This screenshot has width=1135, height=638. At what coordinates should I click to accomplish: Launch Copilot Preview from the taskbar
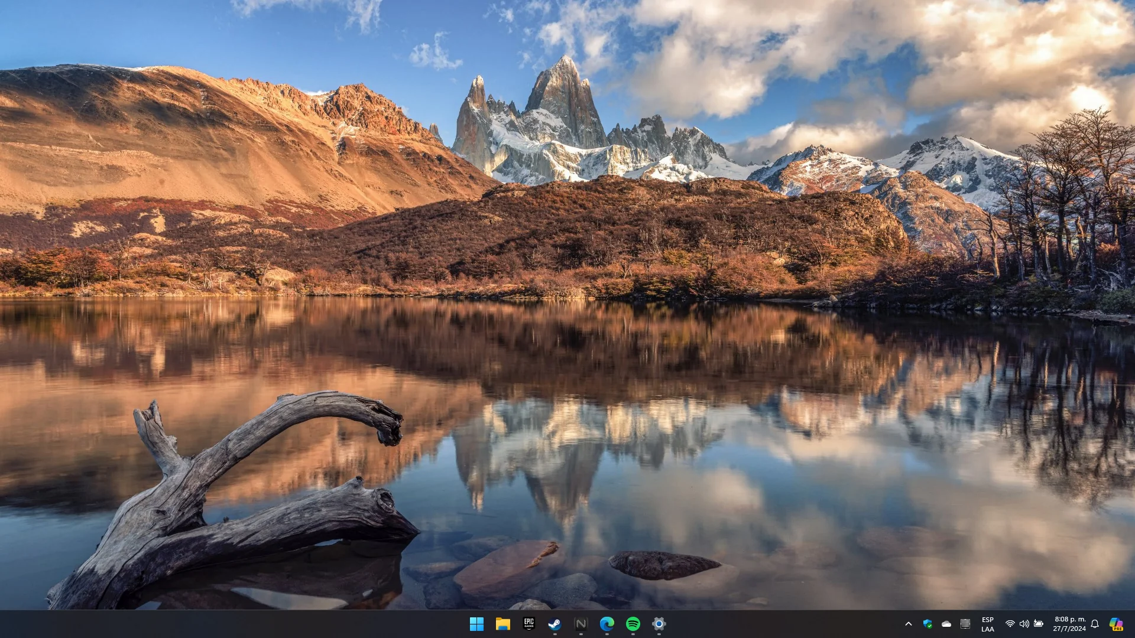coord(1116,624)
